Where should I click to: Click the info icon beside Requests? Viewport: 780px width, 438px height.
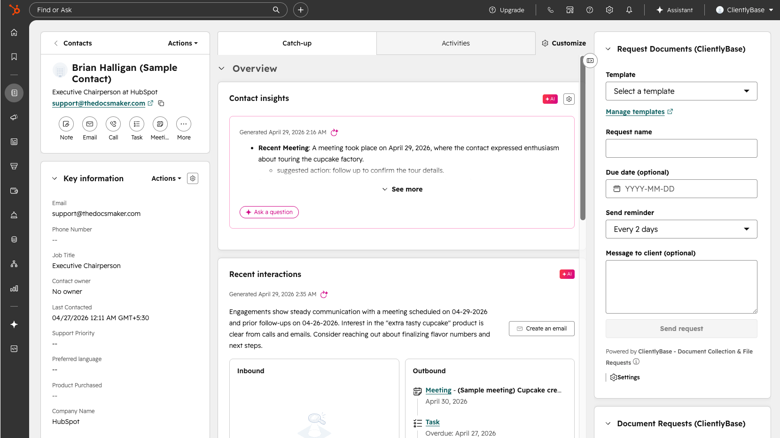tap(636, 361)
